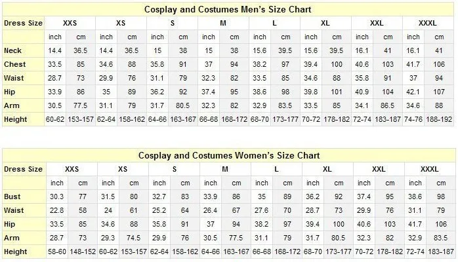Click the men's Chest row label
This screenshot has width=458, height=262.
coord(15,64)
